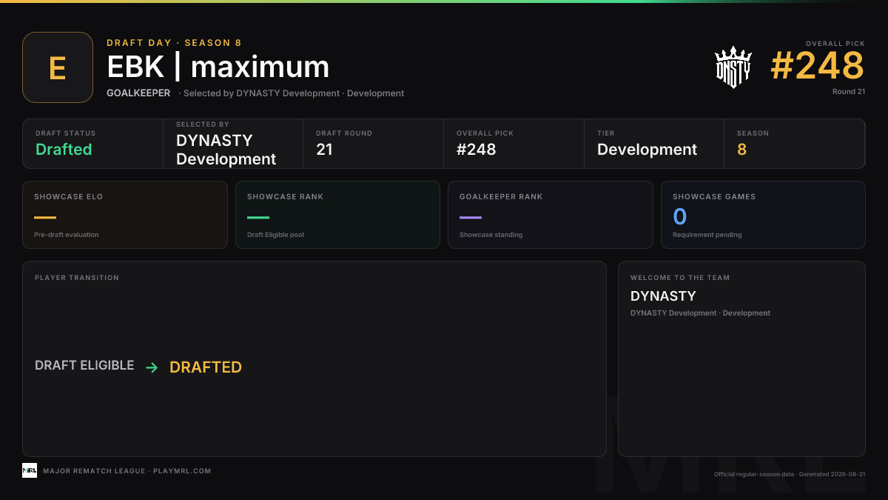Click the Draft Eligible pool caption

tap(275, 235)
